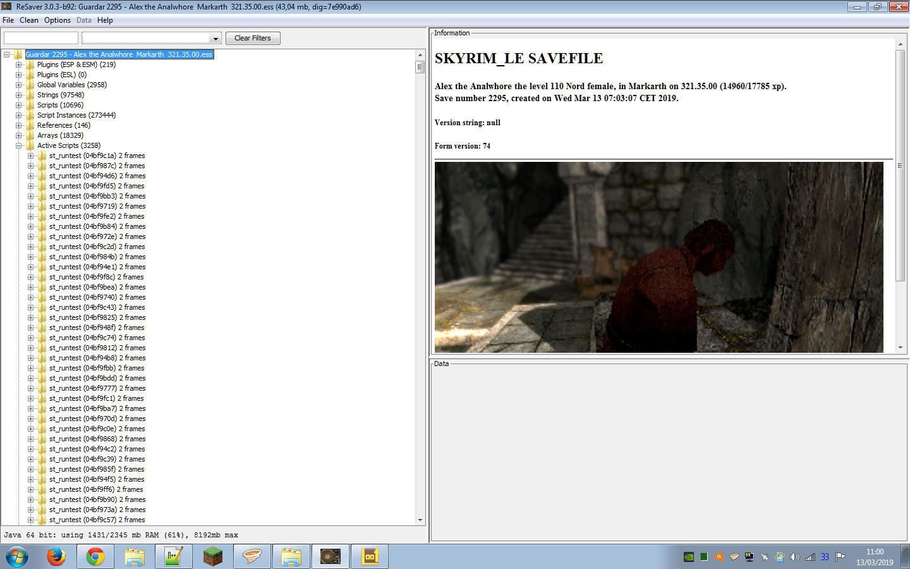Expand the Plugins (ESL) node
Image resolution: width=910 pixels, height=569 pixels.
[x=19, y=75]
